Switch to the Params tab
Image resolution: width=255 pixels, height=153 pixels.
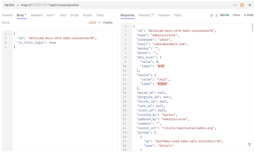point(7,15)
